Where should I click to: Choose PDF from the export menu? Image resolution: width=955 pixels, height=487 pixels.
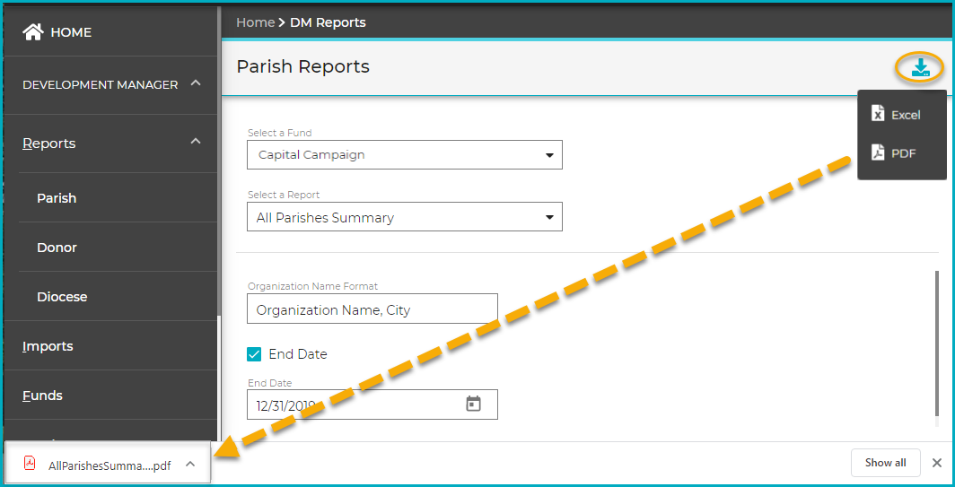point(903,153)
